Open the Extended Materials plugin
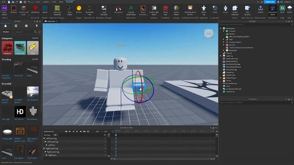 pos(57,10)
